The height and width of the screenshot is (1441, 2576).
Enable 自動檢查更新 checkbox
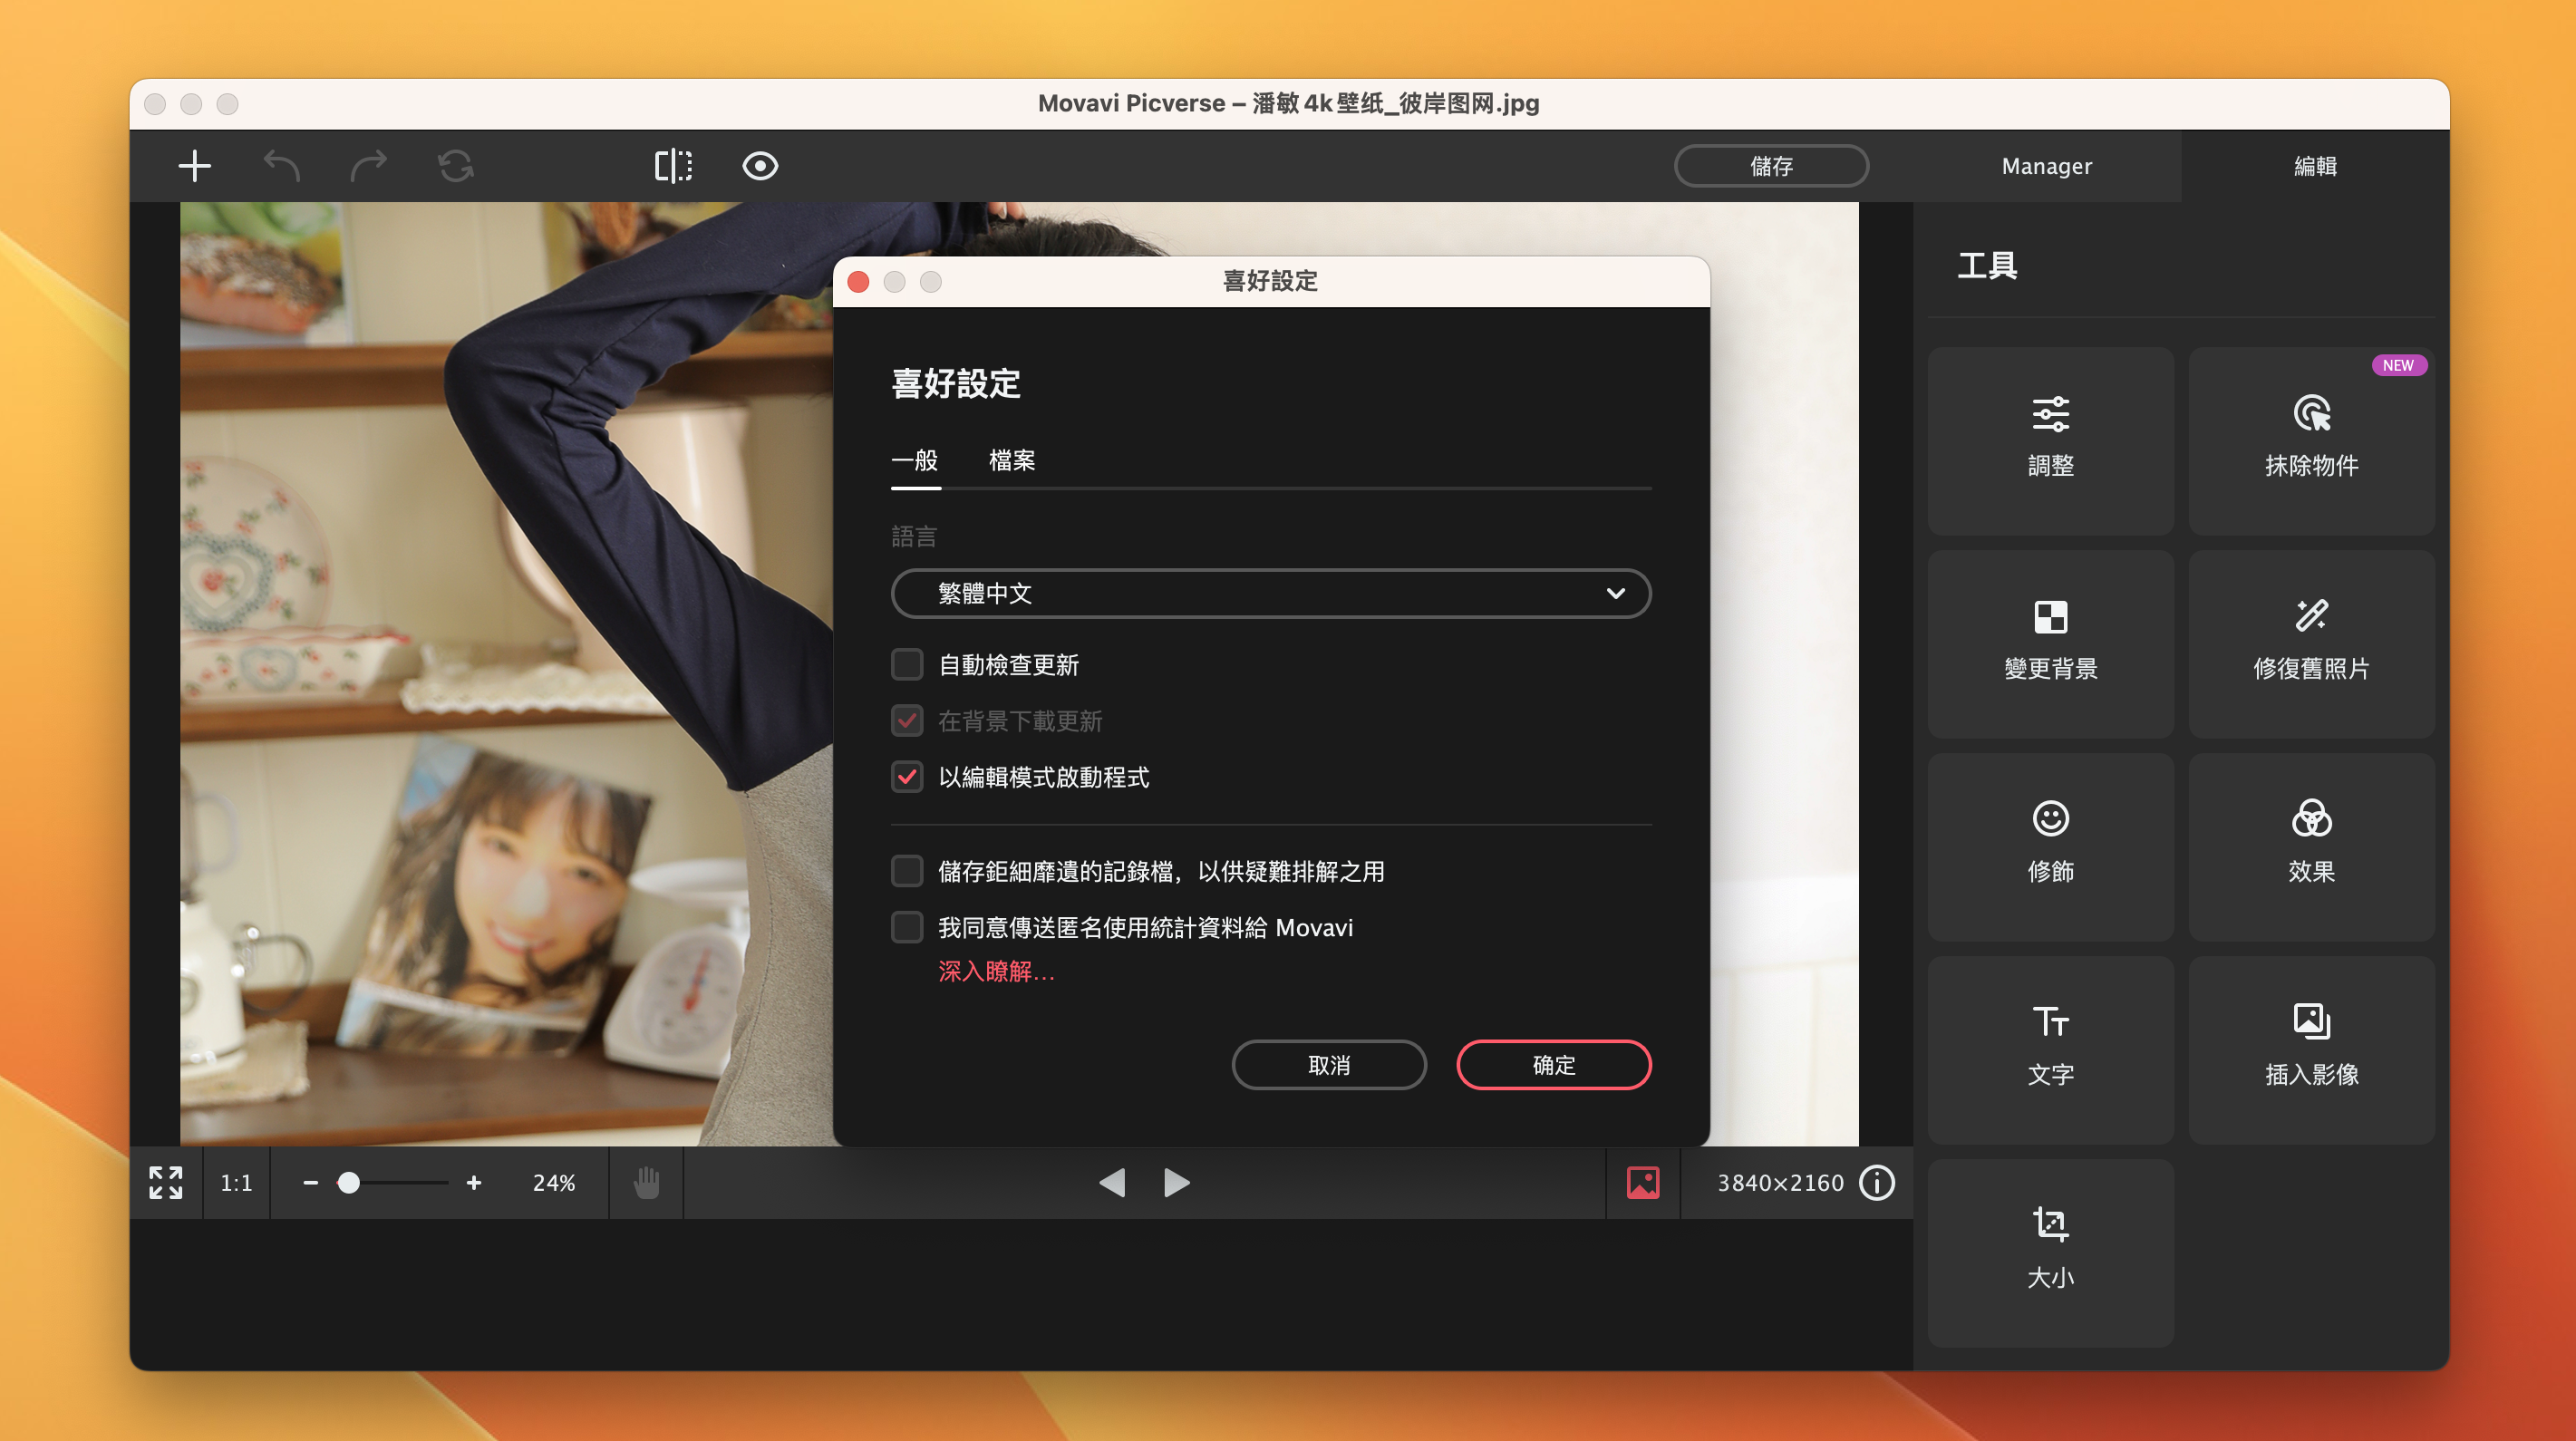click(907, 664)
